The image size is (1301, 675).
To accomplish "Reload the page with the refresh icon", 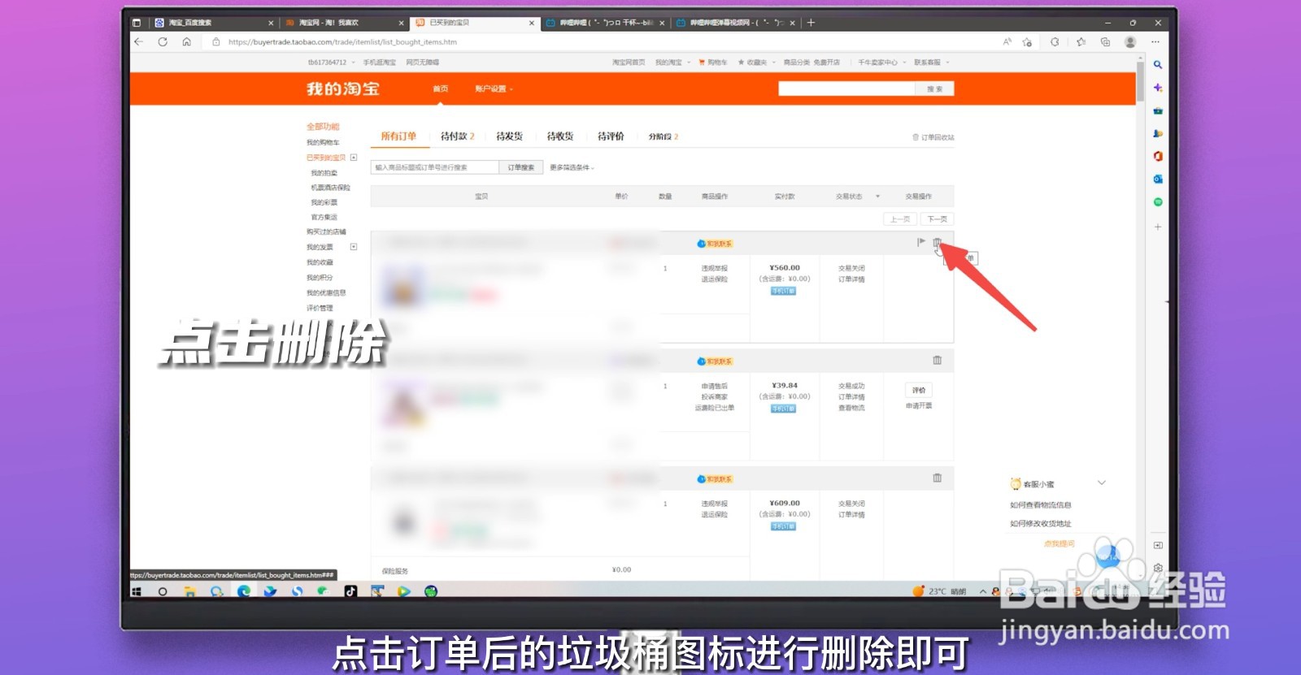I will 163,41.
